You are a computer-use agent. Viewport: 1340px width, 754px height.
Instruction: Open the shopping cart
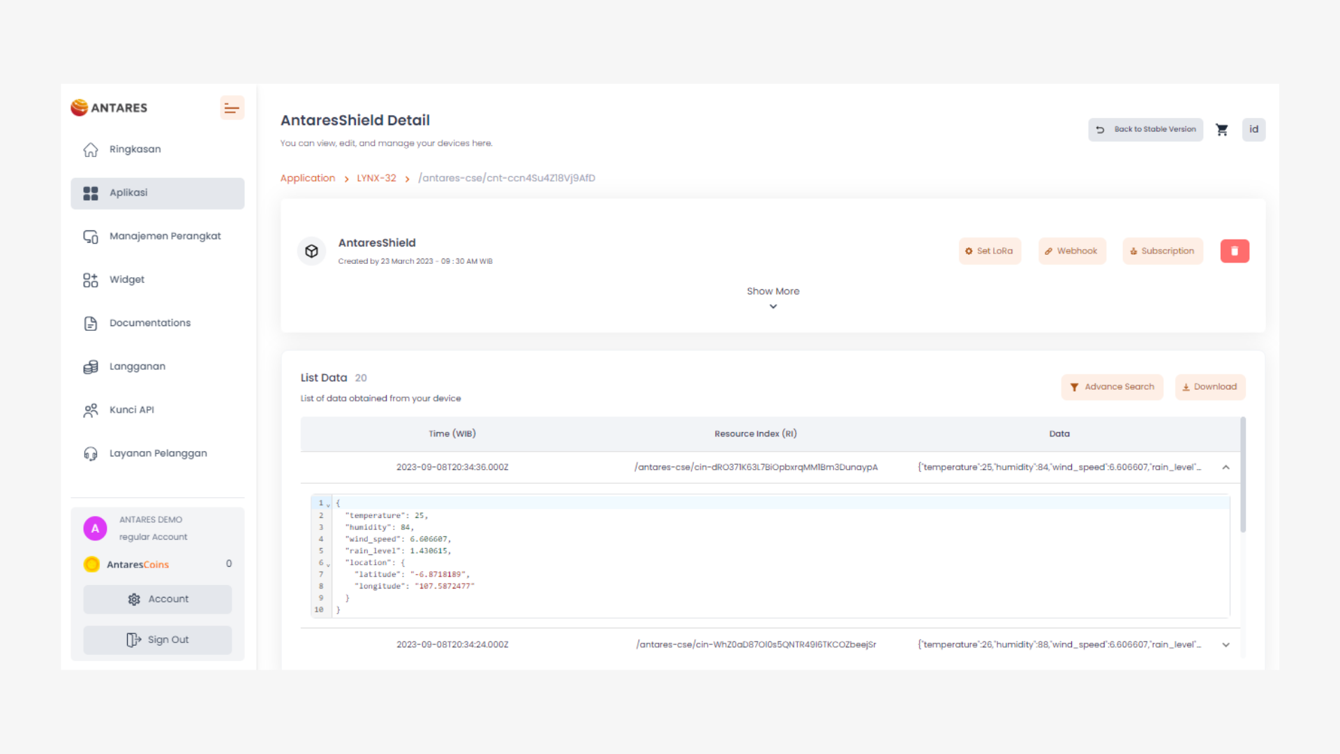point(1222,129)
